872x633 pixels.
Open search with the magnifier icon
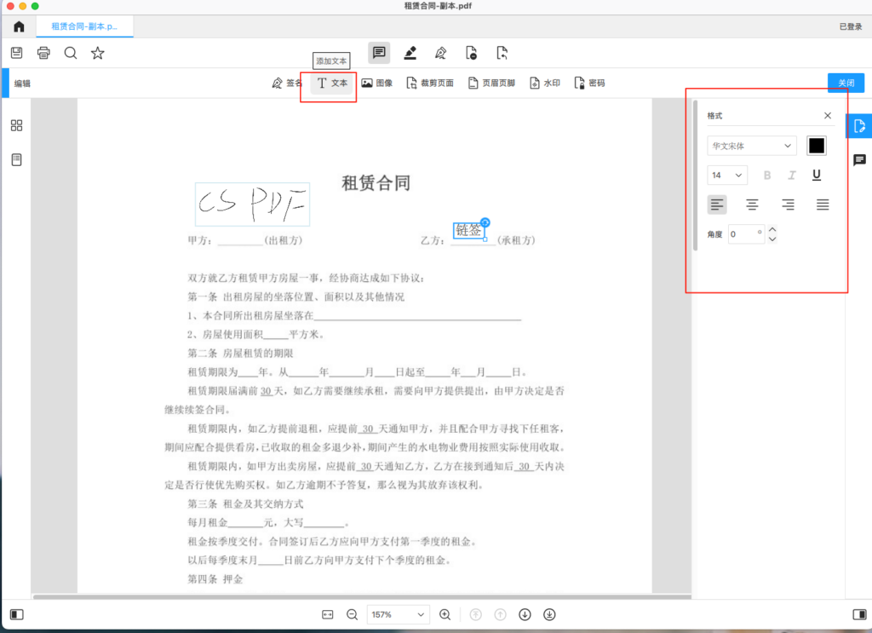(71, 53)
